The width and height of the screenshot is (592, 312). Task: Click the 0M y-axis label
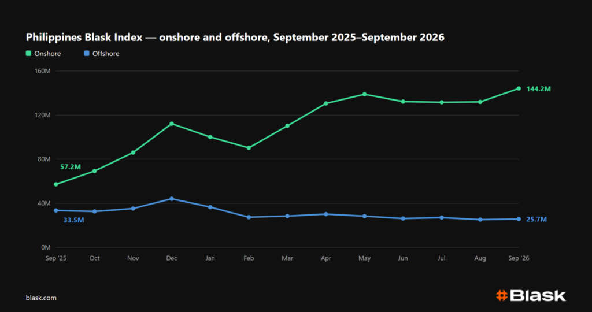click(46, 247)
